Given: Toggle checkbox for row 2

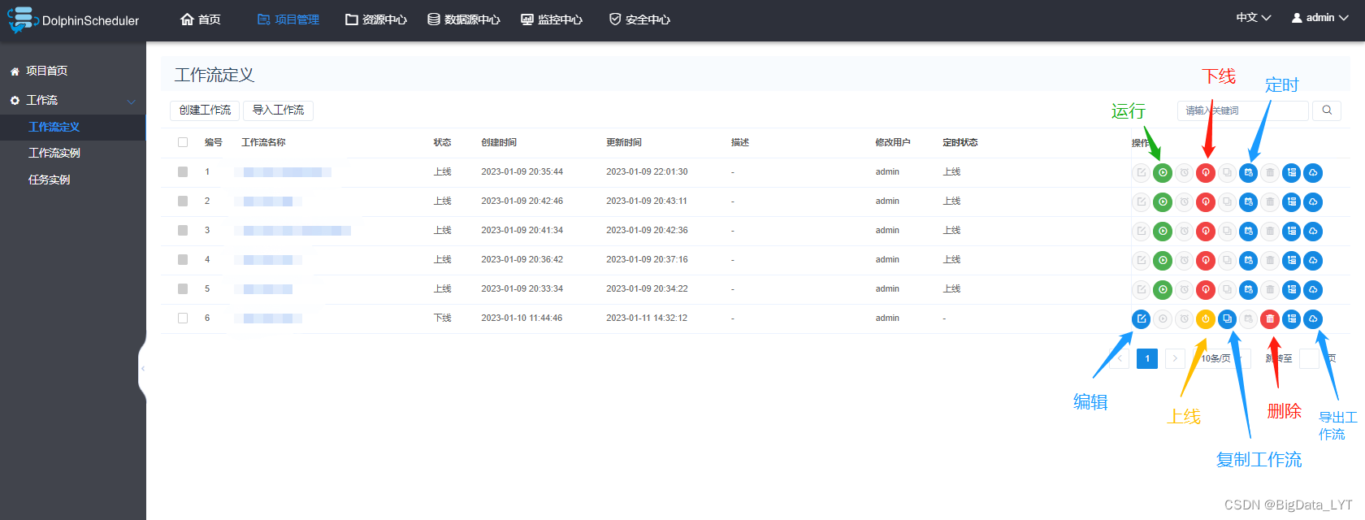Looking at the screenshot, I should [x=183, y=201].
